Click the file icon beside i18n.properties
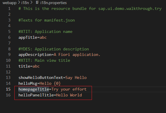The image size is (166, 113). coord(37,3)
